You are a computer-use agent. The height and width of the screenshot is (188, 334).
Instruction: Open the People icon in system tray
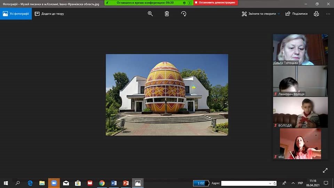(284, 183)
